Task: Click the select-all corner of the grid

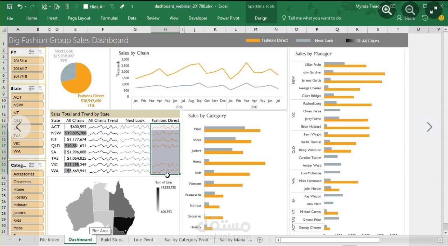Action: click(4, 30)
